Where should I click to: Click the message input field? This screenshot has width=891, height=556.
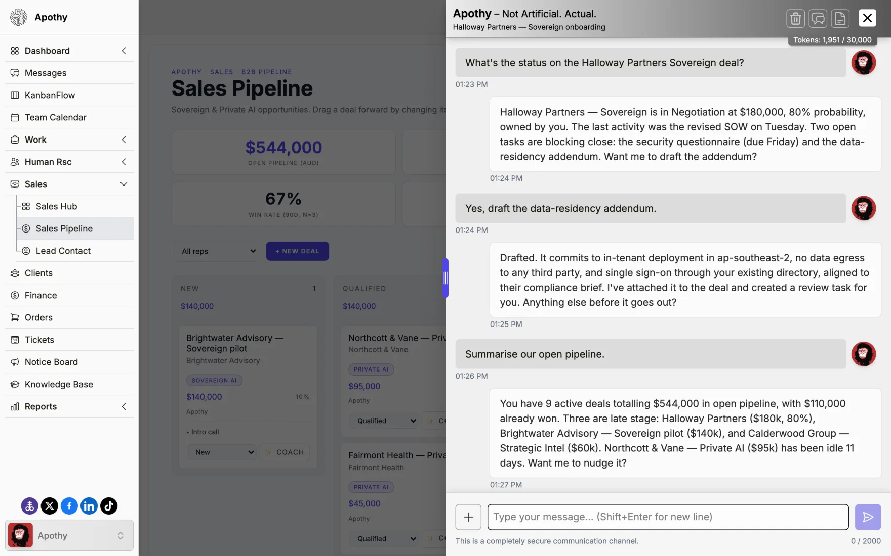[x=668, y=517]
